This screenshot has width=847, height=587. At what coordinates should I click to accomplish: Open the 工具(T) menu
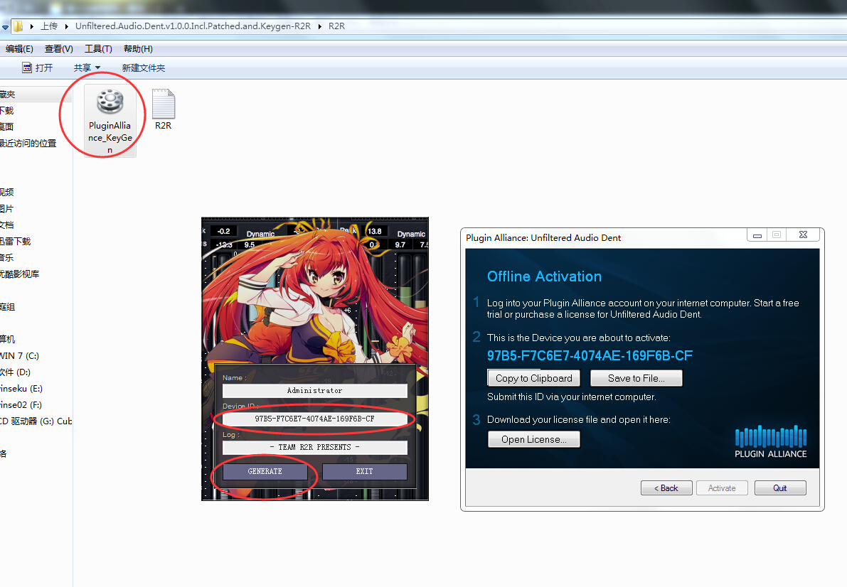(97, 48)
